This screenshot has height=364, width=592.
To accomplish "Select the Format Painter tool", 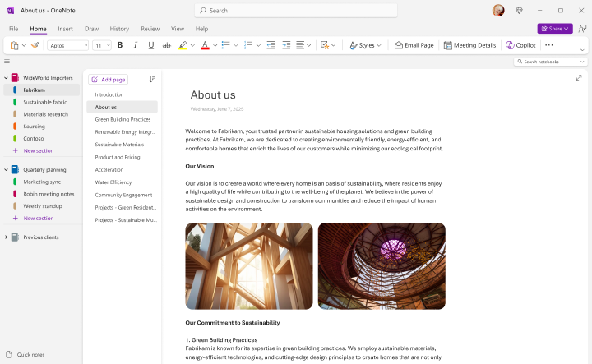I will tap(35, 45).
